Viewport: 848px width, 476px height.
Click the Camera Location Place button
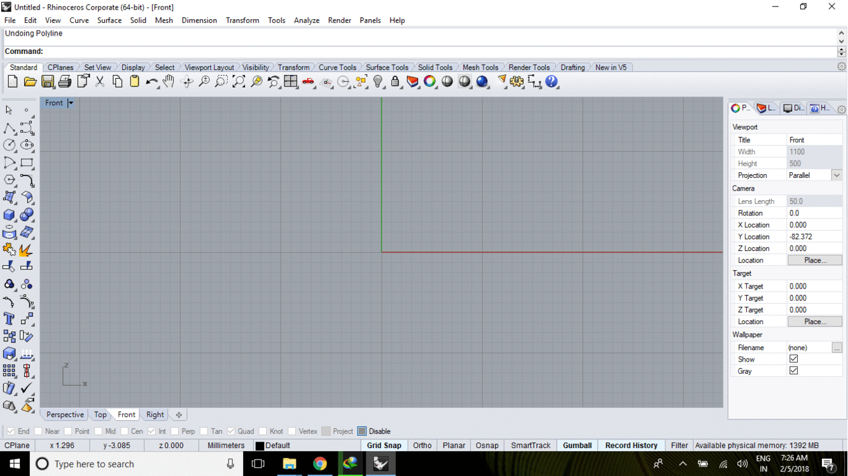[x=815, y=261]
